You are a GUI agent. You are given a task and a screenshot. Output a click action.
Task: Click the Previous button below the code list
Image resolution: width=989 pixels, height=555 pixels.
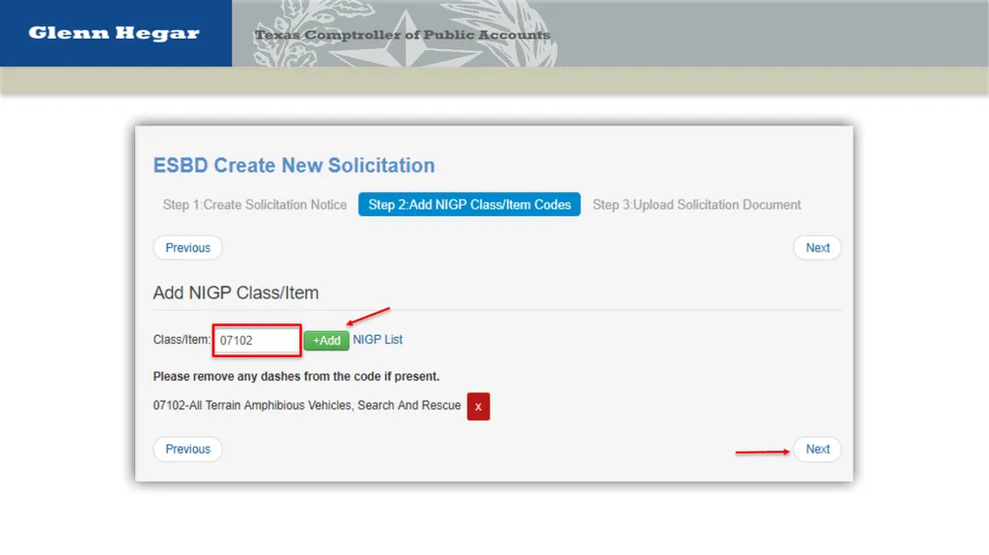pyautogui.click(x=188, y=449)
